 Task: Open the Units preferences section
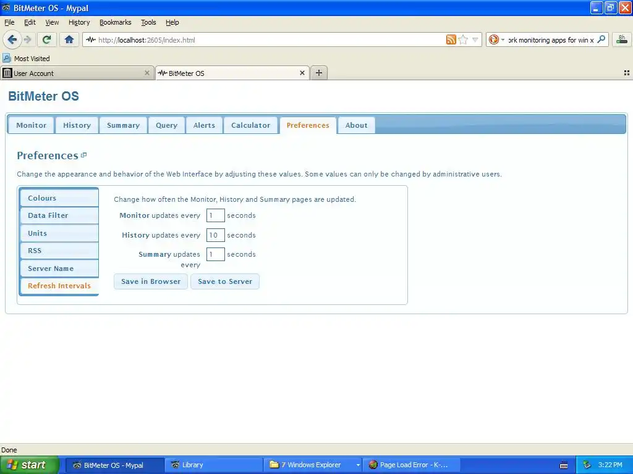[x=59, y=233]
